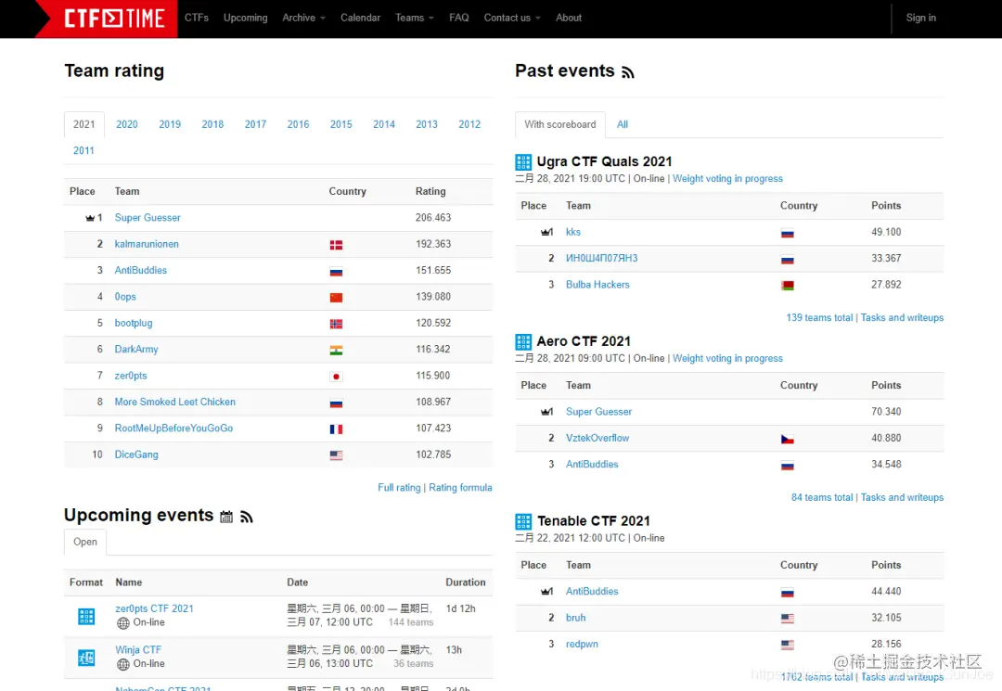Click Sign in
Image resolution: width=1002 pixels, height=691 pixels.
(x=921, y=18)
